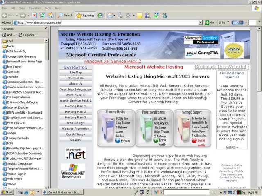Image resolution: width=262 pixels, height=196 pixels.
Task: Click the Internet Explorer quick launch icon
Action: click(26, 192)
